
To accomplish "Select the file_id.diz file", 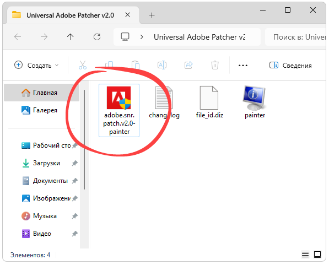I will pos(209,103).
